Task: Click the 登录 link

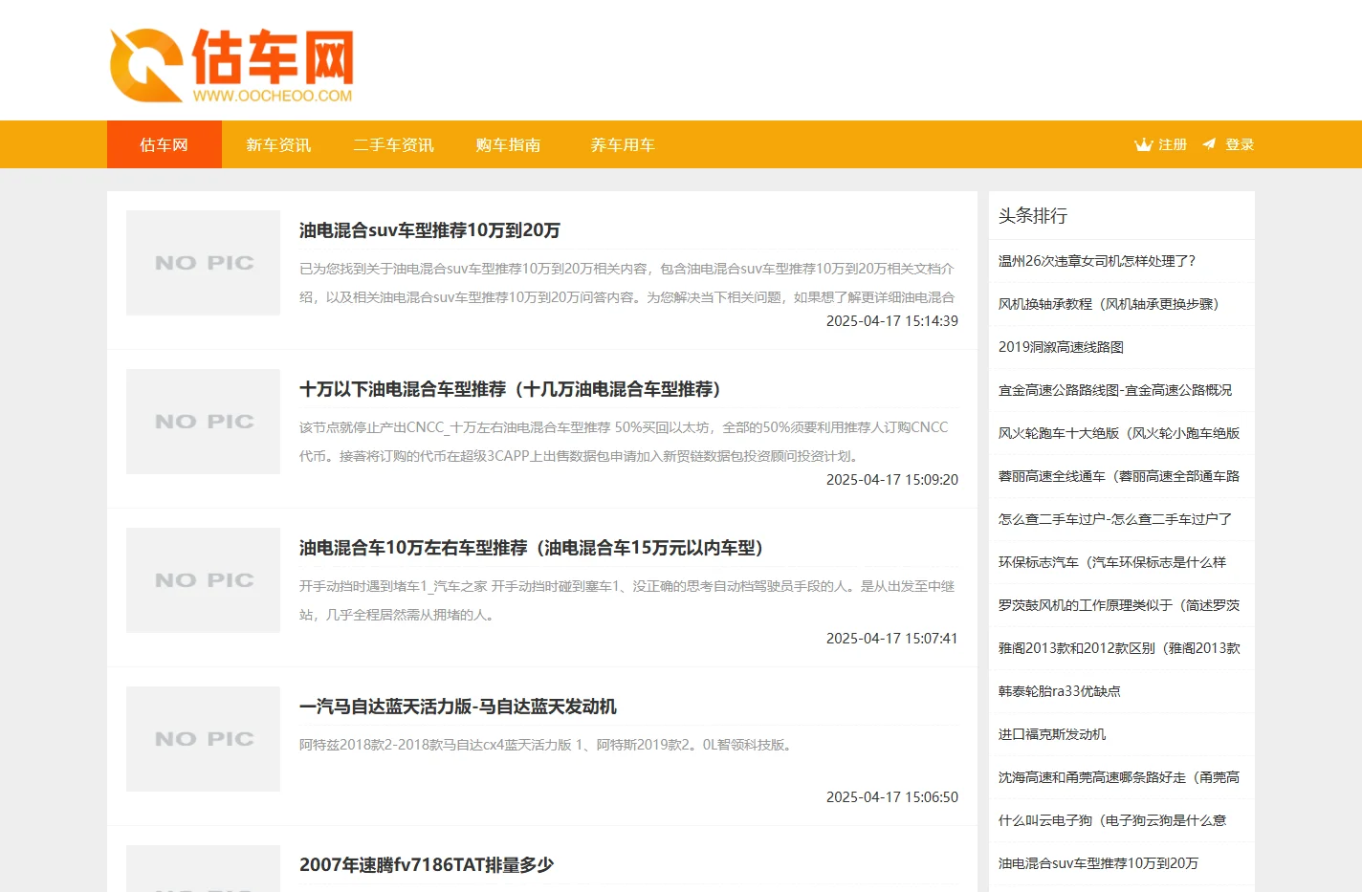Action: pyautogui.click(x=1240, y=144)
